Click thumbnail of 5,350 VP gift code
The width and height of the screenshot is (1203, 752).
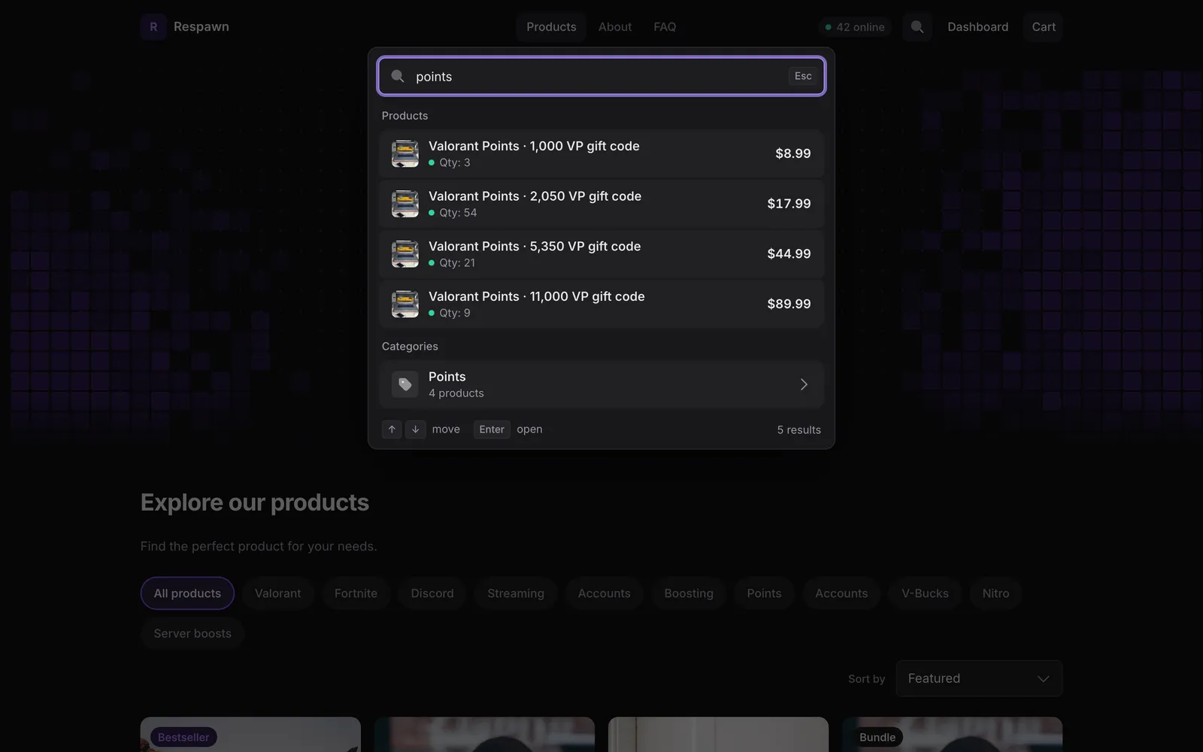(x=405, y=254)
